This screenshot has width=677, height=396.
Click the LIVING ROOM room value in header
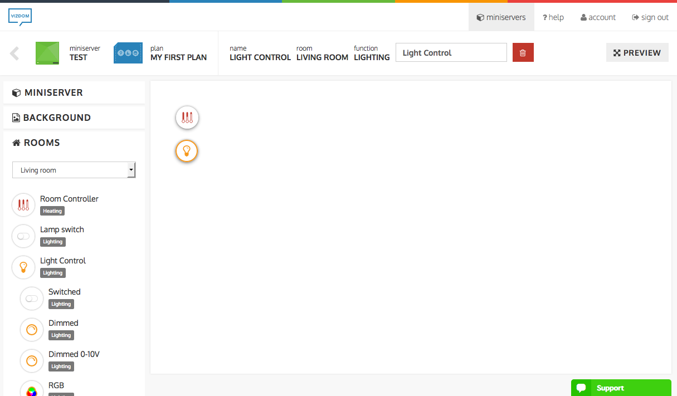(322, 57)
